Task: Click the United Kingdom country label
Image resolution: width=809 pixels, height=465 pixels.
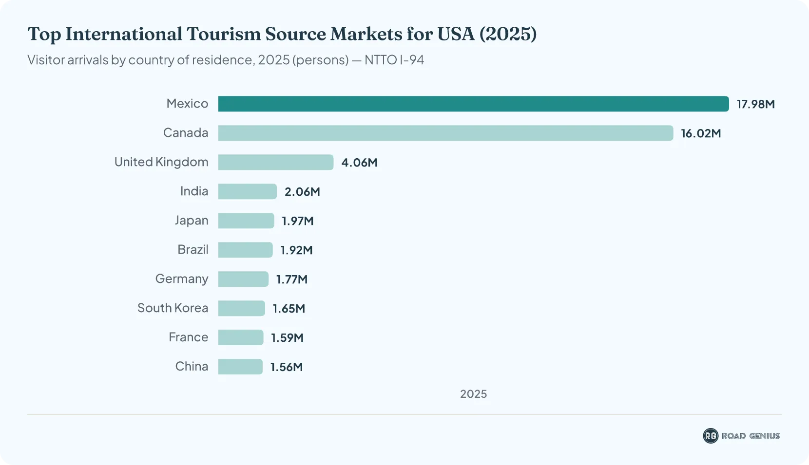Action: (161, 162)
